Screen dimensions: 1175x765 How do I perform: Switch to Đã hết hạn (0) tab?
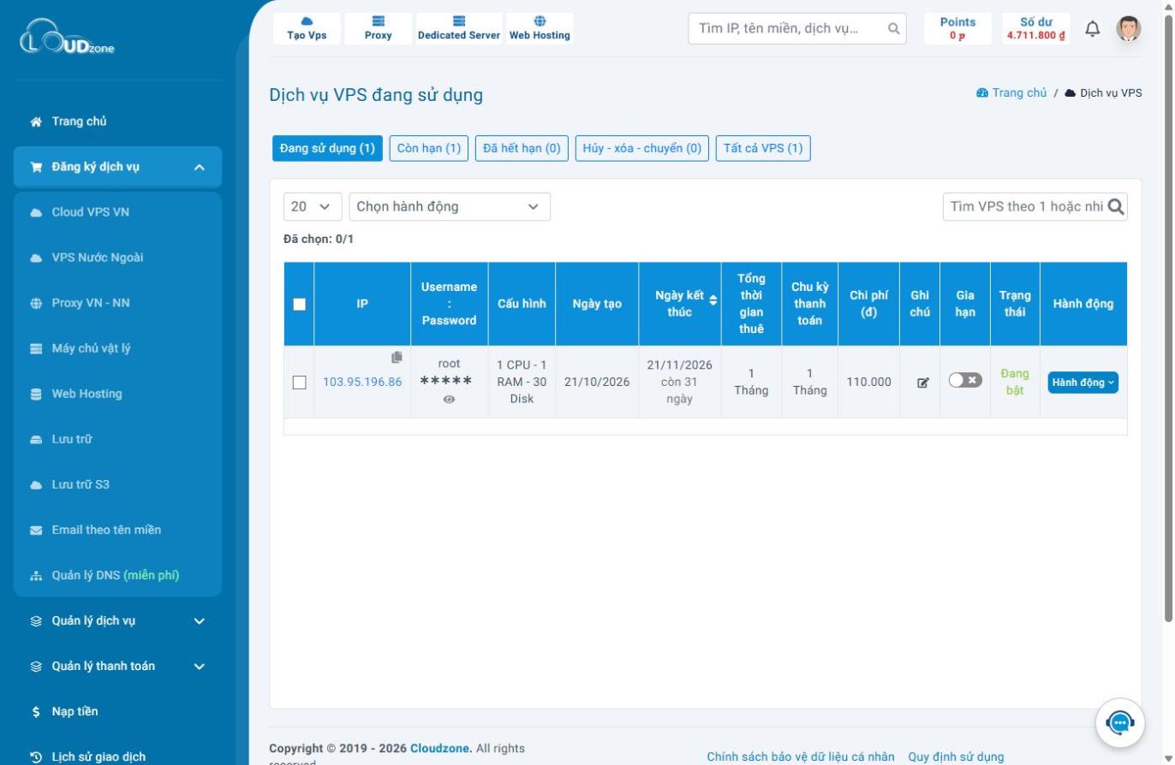[522, 148]
